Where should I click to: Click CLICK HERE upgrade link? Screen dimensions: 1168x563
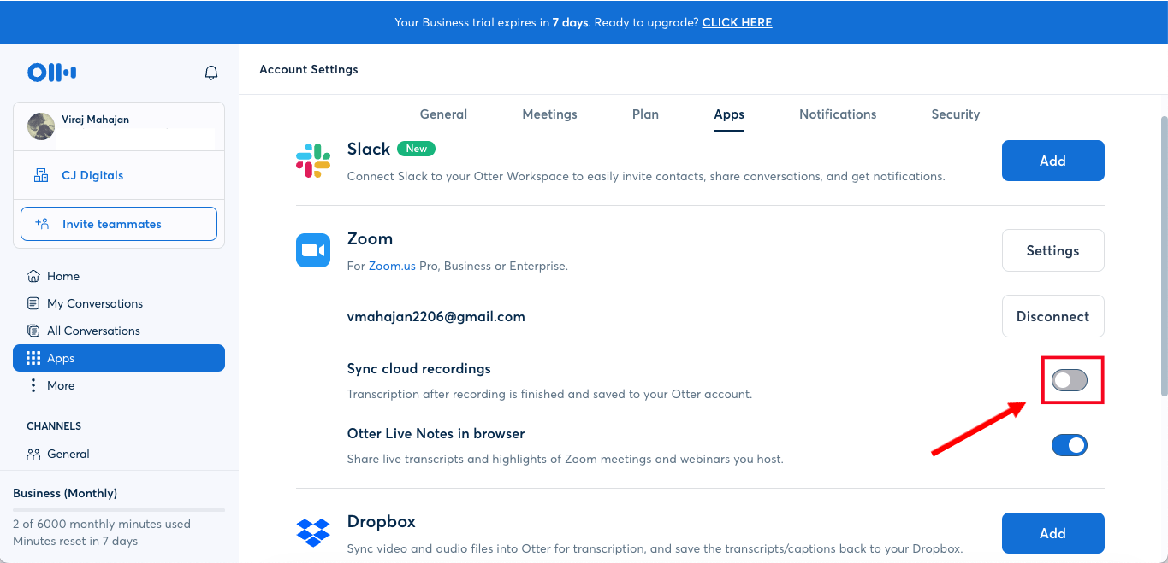[737, 23]
